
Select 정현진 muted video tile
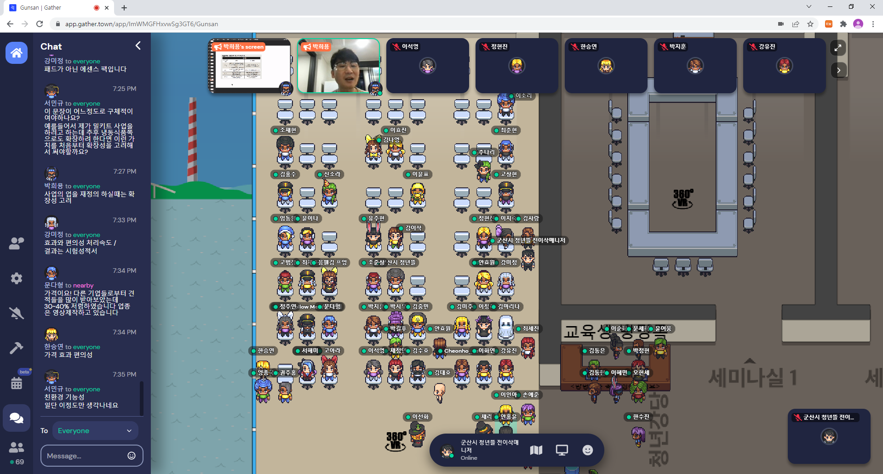tap(517, 66)
